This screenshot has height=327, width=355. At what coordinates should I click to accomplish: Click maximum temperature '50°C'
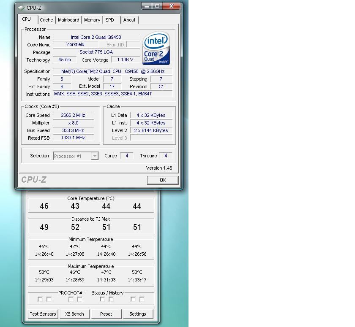coord(137,272)
